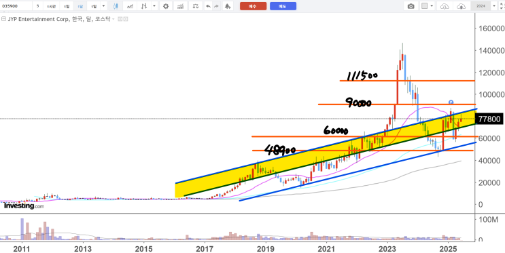Expand the chart style dropdown arrow
This screenshot has width=505, height=253.
(154, 6)
